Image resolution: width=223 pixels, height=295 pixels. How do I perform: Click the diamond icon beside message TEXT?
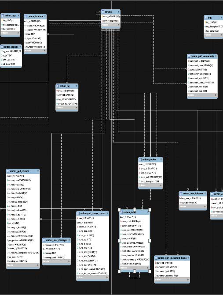(x=44, y=253)
